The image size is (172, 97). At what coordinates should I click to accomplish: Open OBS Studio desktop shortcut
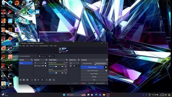(x=37, y=4)
